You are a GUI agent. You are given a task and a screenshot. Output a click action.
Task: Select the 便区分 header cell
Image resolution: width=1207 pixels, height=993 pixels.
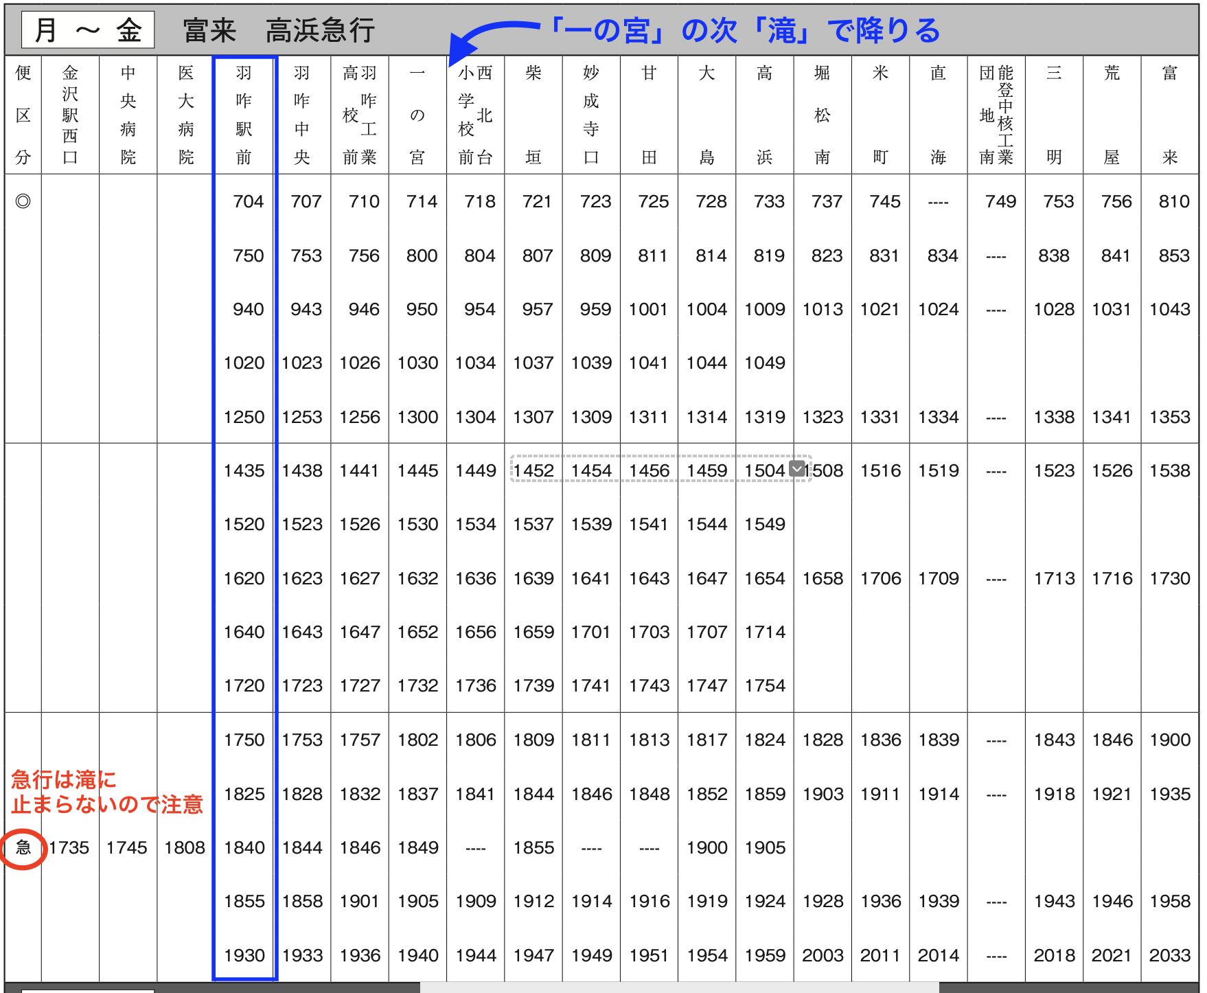[23, 115]
